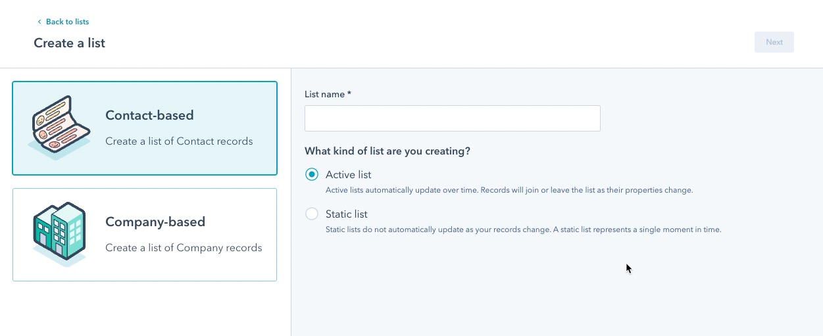The height and width of the screenshot is (336, 823).
Task: Click the Static list label text
Action: click(346, 214)
